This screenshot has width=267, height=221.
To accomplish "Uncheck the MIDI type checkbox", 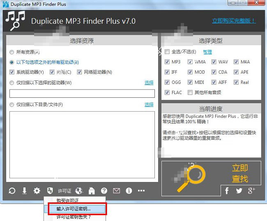I will tap(190, 82).
